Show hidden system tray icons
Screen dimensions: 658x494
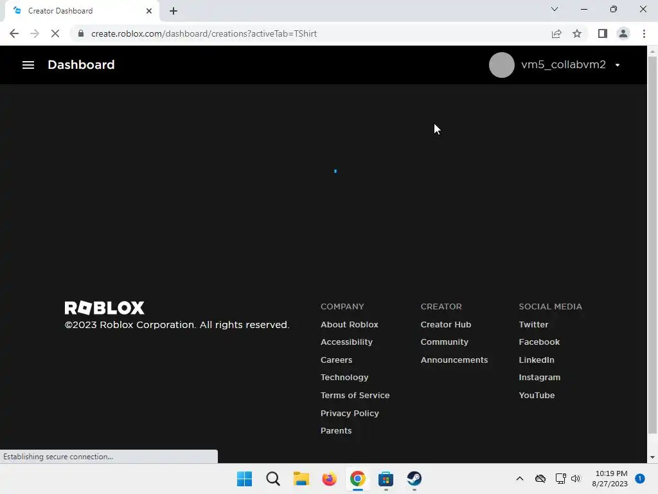tap(519, 479)
